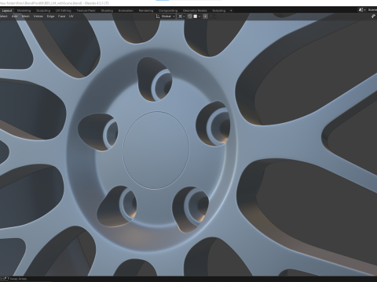Screen dimensions: 377x282
Task: Open the Geometry Nodes workspace tab
Action: pyautogui.click(x=195, y=10)
